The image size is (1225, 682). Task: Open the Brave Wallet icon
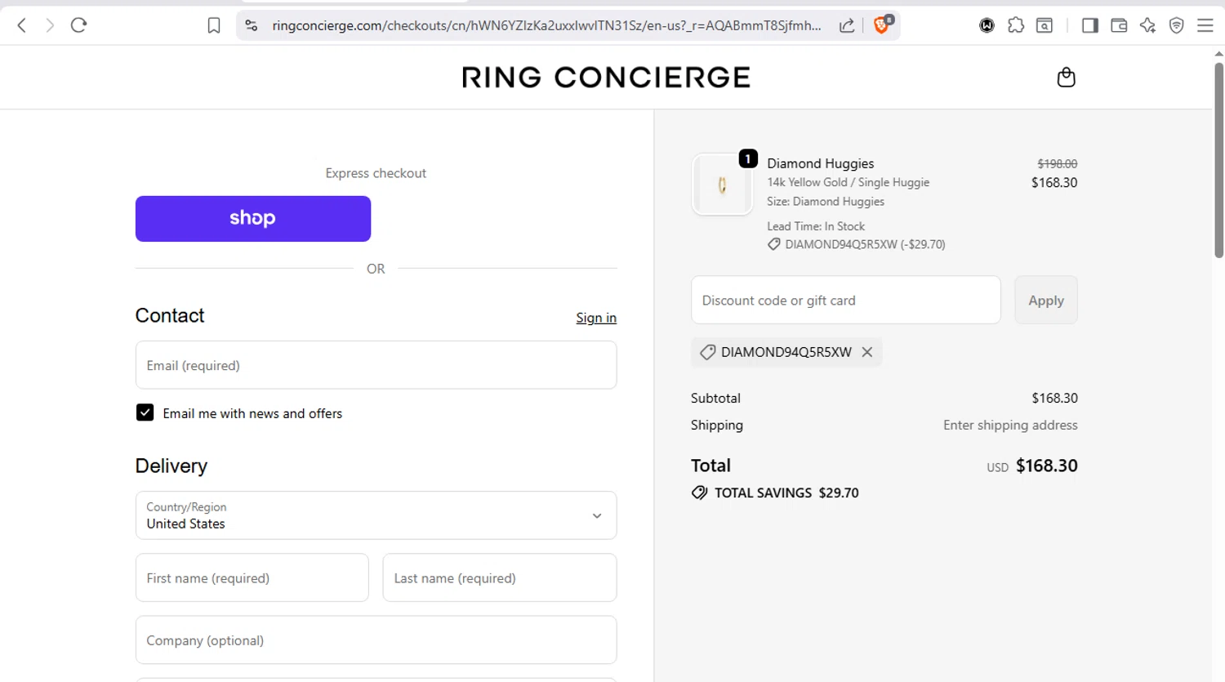coord(1119,25)
